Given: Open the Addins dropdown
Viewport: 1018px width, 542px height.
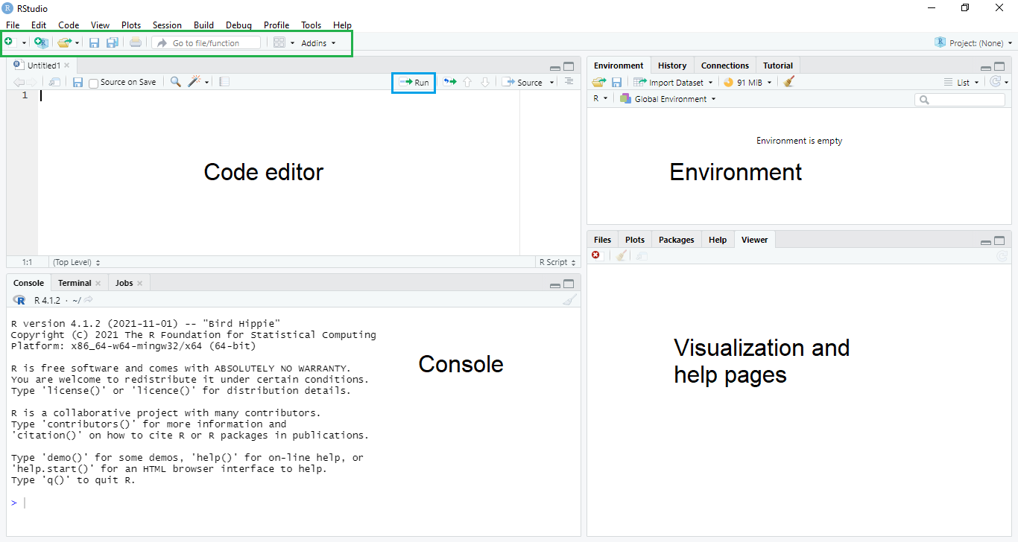Looking at the screenshot, I should point(318,43).
